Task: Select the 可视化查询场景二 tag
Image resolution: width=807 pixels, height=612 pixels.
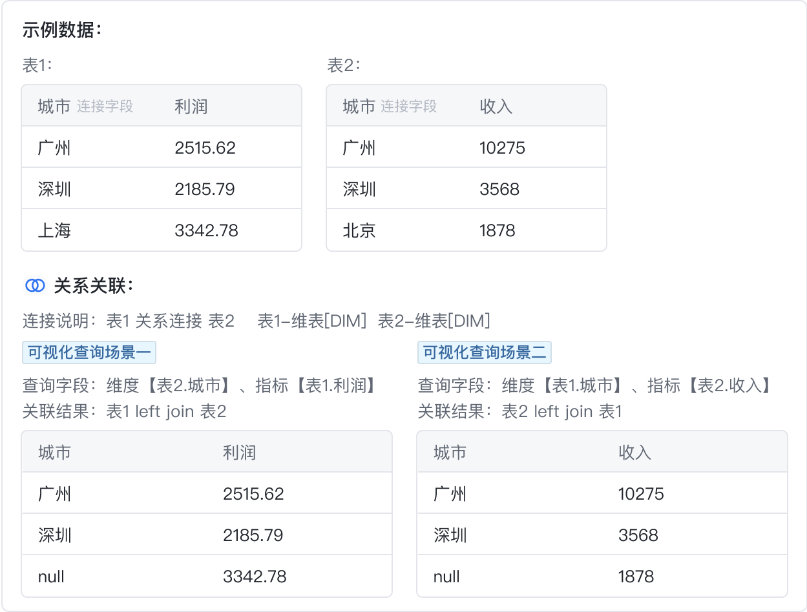Action: pos(485,352)
